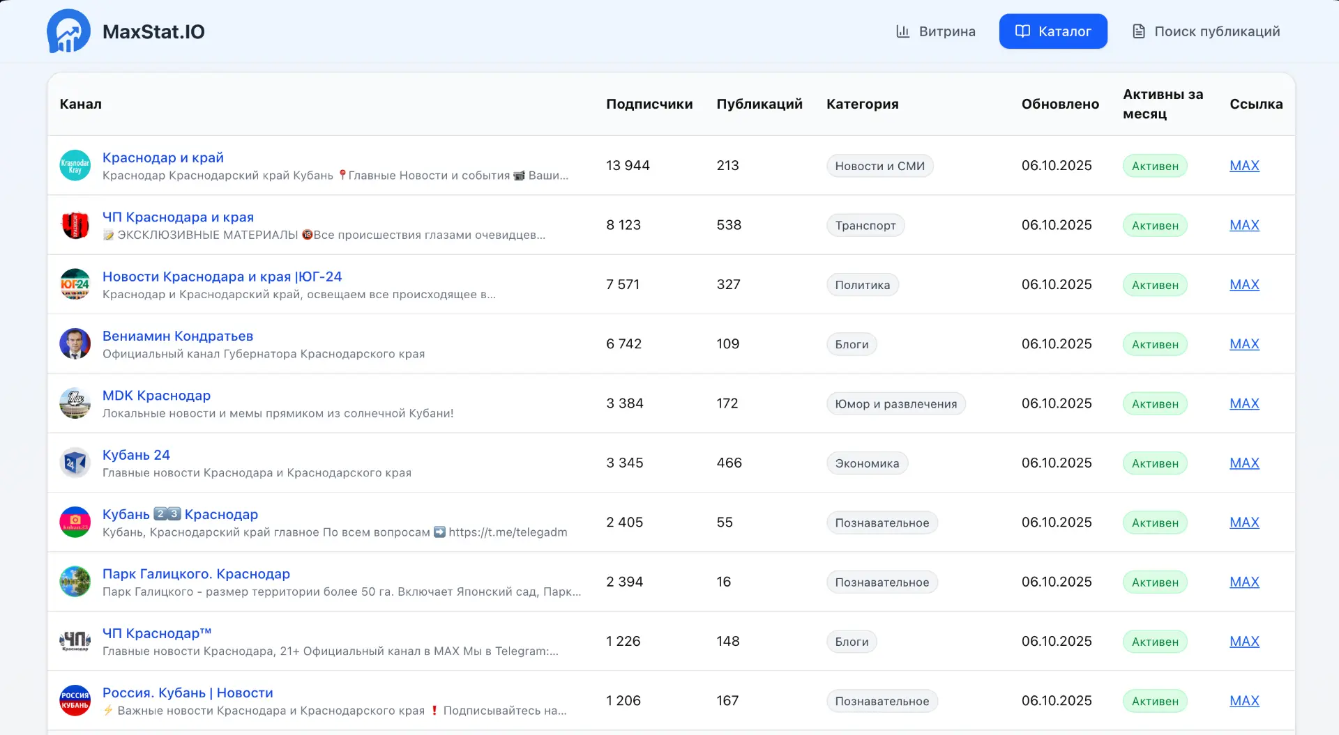Click the MDK Краснодар avatar icon
Screen dimensions: 1339x735
(x=75, y=403)
